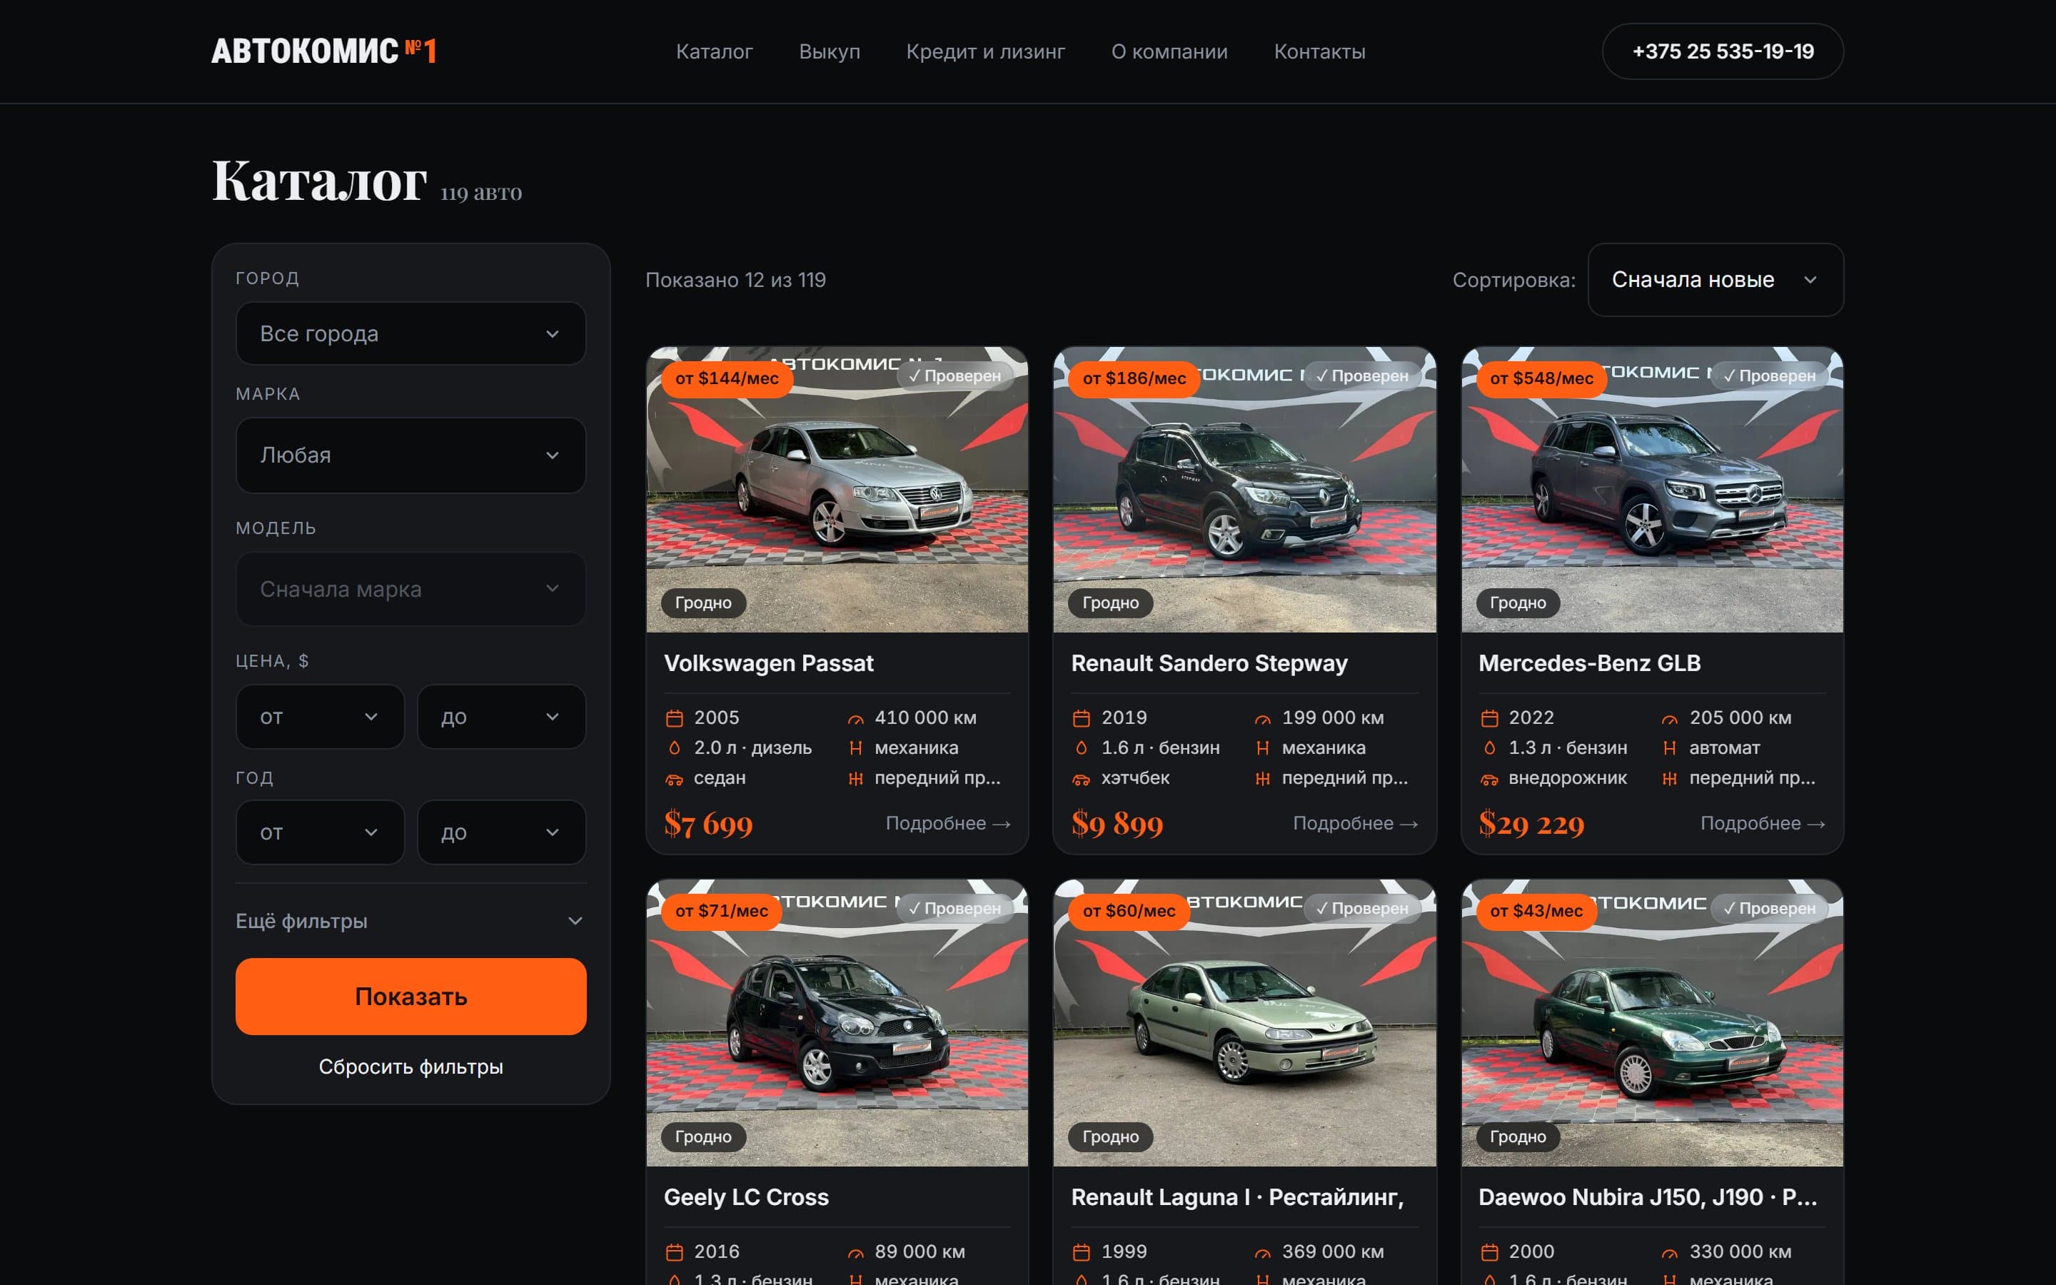Click the $7 699 price
The image size is (2056, 1285).
709,824
